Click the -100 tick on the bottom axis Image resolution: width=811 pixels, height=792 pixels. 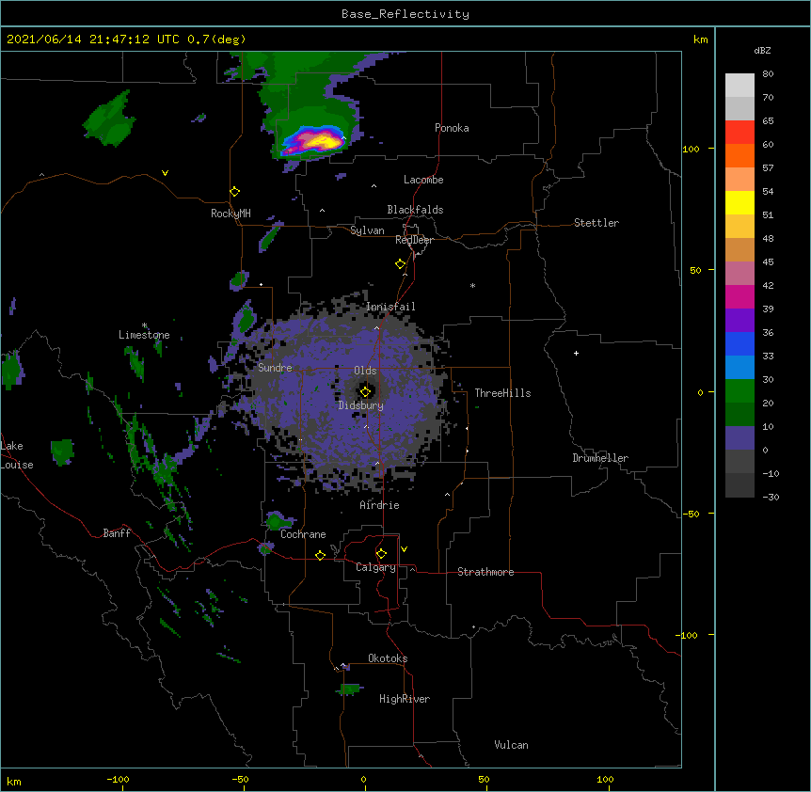pos(118,779)
